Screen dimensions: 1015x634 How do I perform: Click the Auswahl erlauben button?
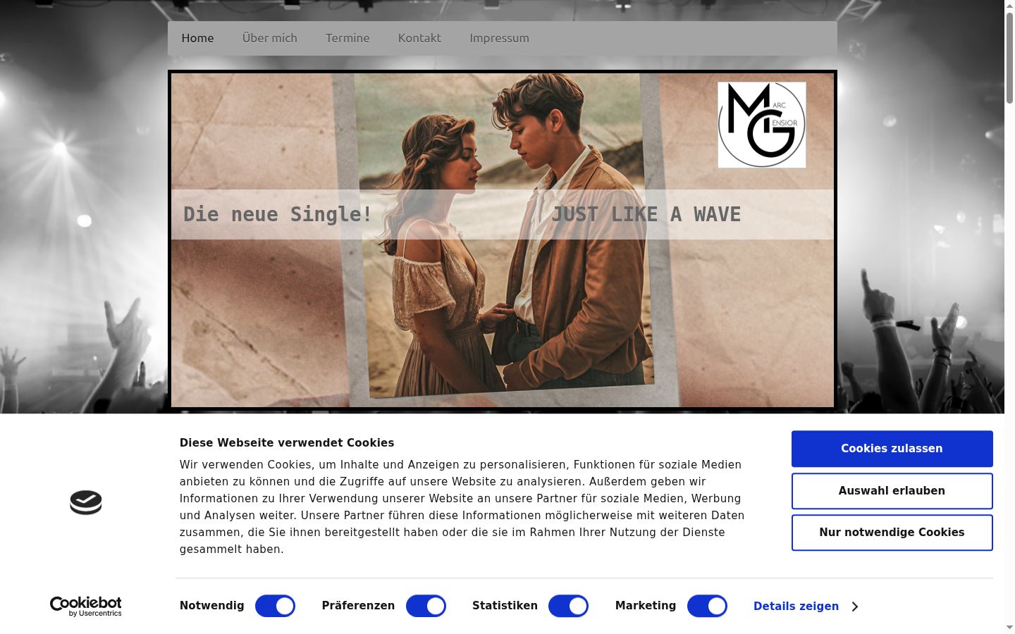892,491
